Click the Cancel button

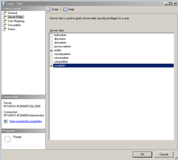[x=164, y=154]
